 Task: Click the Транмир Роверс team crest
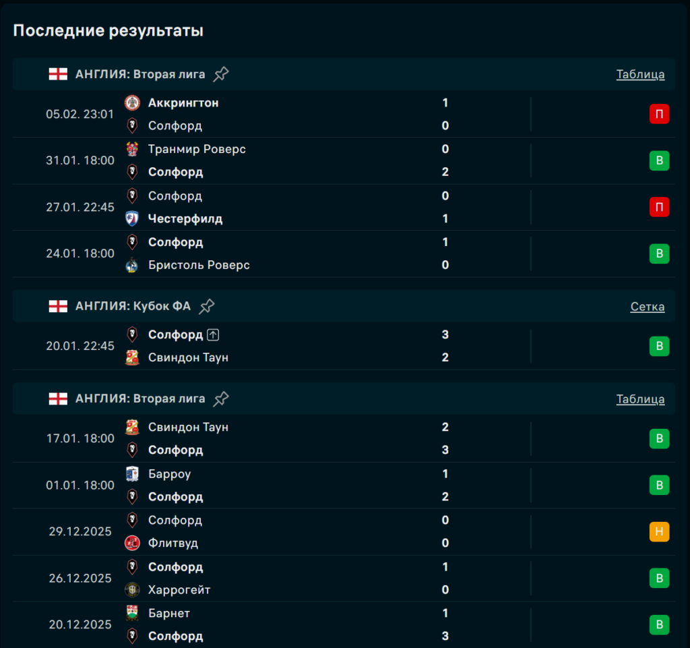(132, 149)
